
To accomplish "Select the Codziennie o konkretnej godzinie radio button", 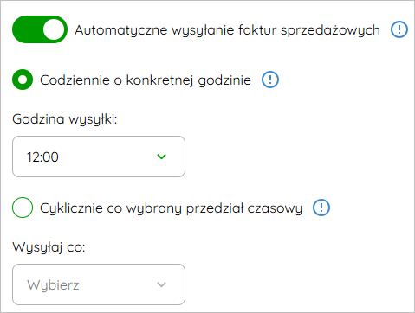I will coord(23,80).
